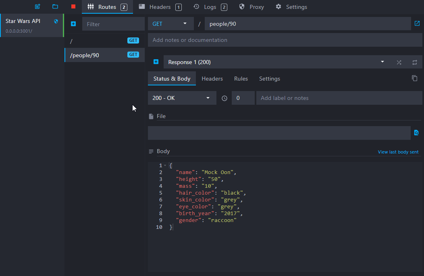The width and height of the screenshot is (424, 276).
Task: Click the browse file icon
Action: click(416, 133)
